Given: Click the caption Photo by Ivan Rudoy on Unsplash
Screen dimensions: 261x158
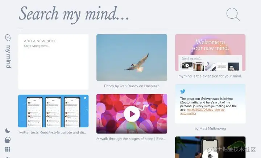Looking at the screenshot, I should tap(132, 86).
